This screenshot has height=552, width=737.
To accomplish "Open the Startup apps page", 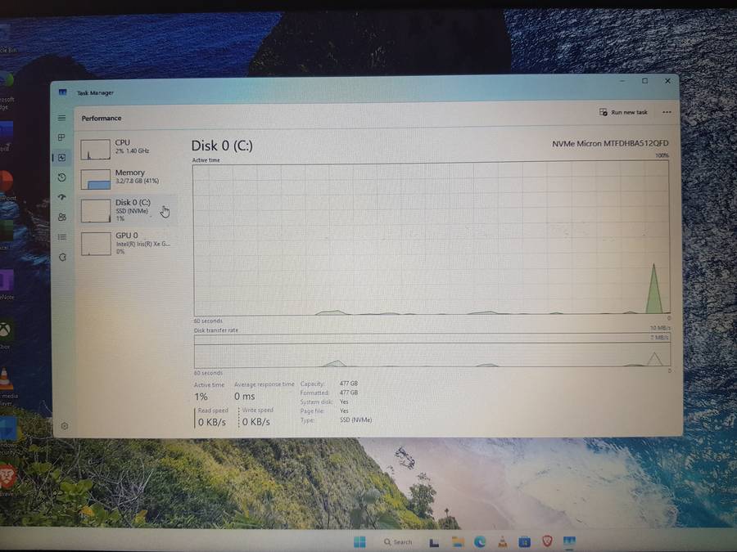I will (62, 197).
